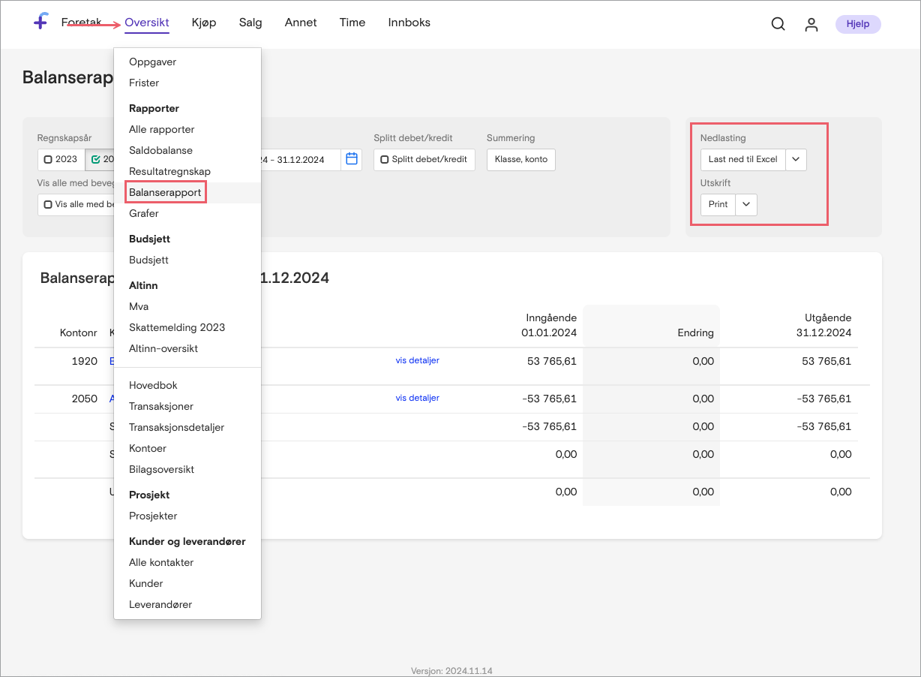Open the user profile icon

coord(811,24)
